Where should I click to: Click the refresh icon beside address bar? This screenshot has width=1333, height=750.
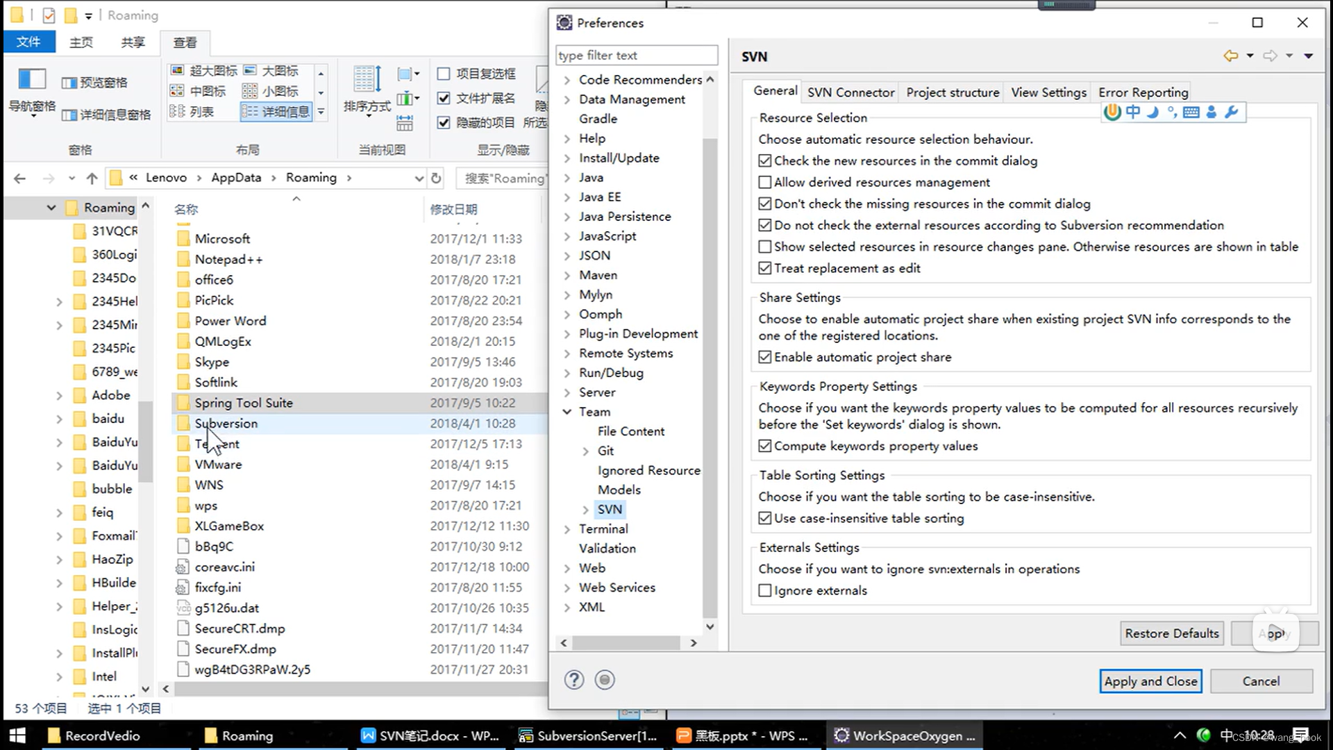436,178
